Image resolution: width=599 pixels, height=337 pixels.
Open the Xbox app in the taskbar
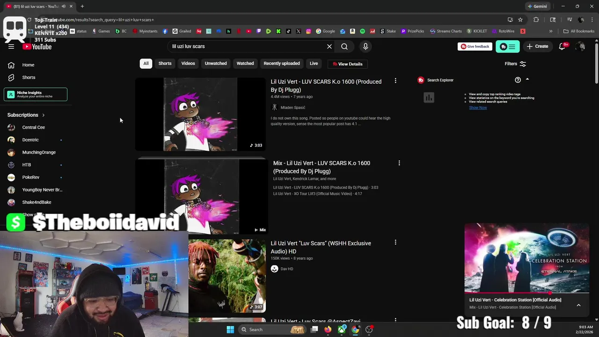click(x=342, y=330)
